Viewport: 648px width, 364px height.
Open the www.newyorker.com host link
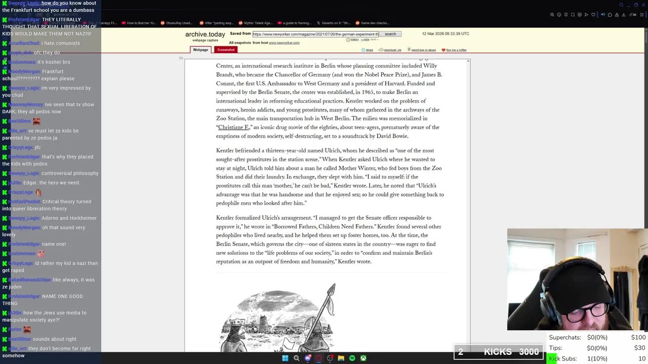[284, 43]
